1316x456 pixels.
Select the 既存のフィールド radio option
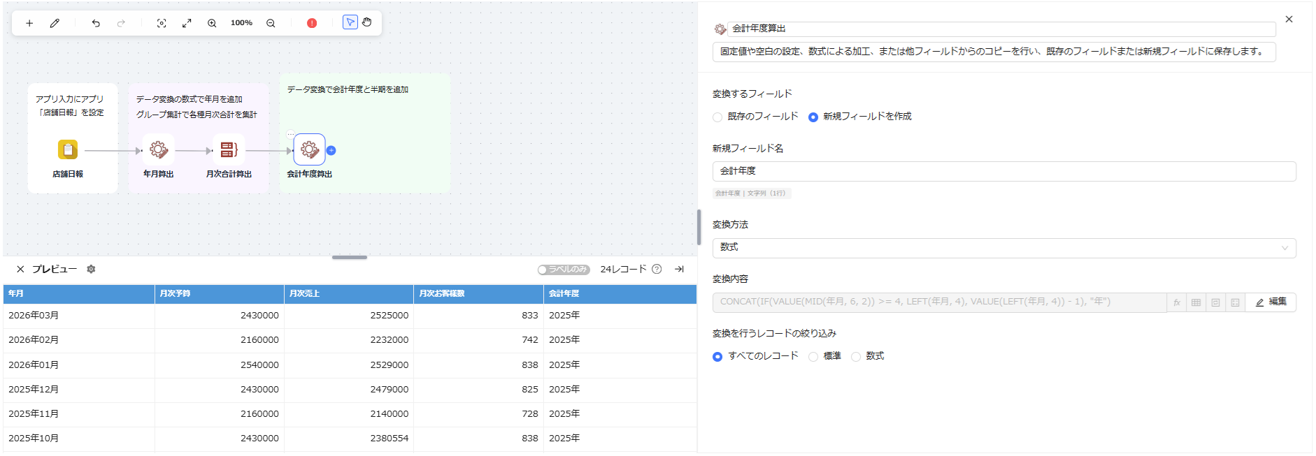point(717,117)
